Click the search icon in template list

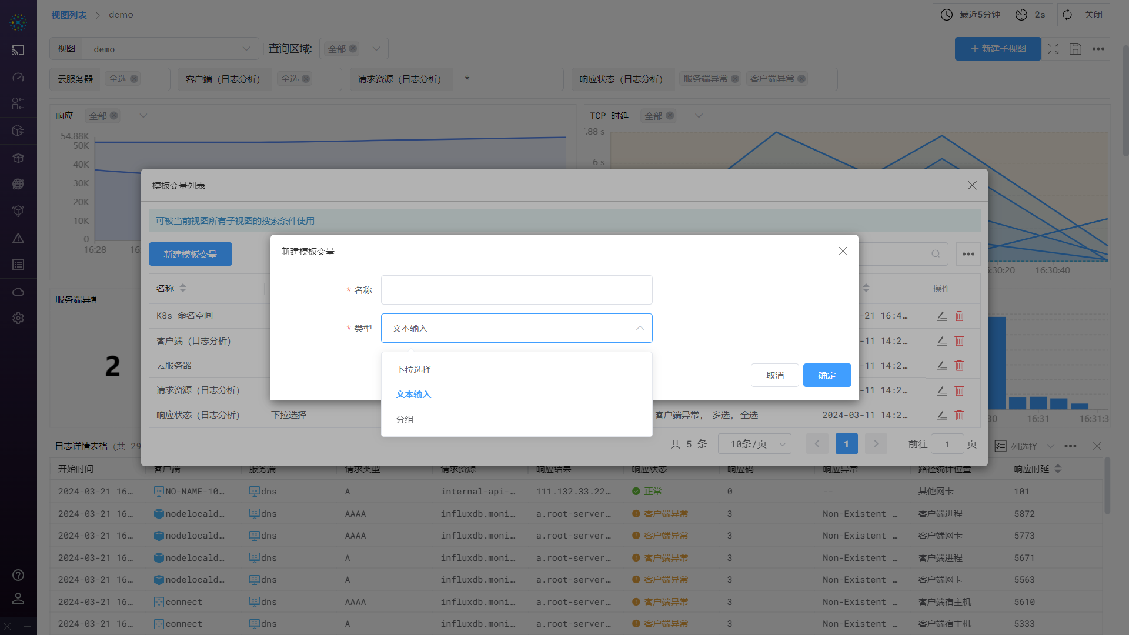935,254
